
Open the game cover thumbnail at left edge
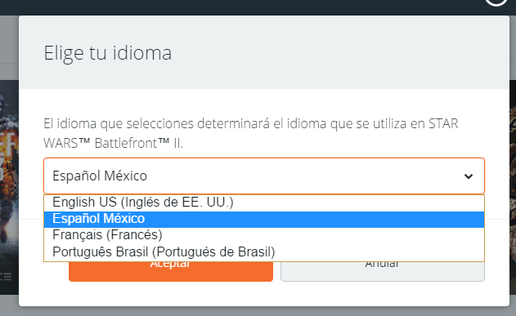point(9,187)
